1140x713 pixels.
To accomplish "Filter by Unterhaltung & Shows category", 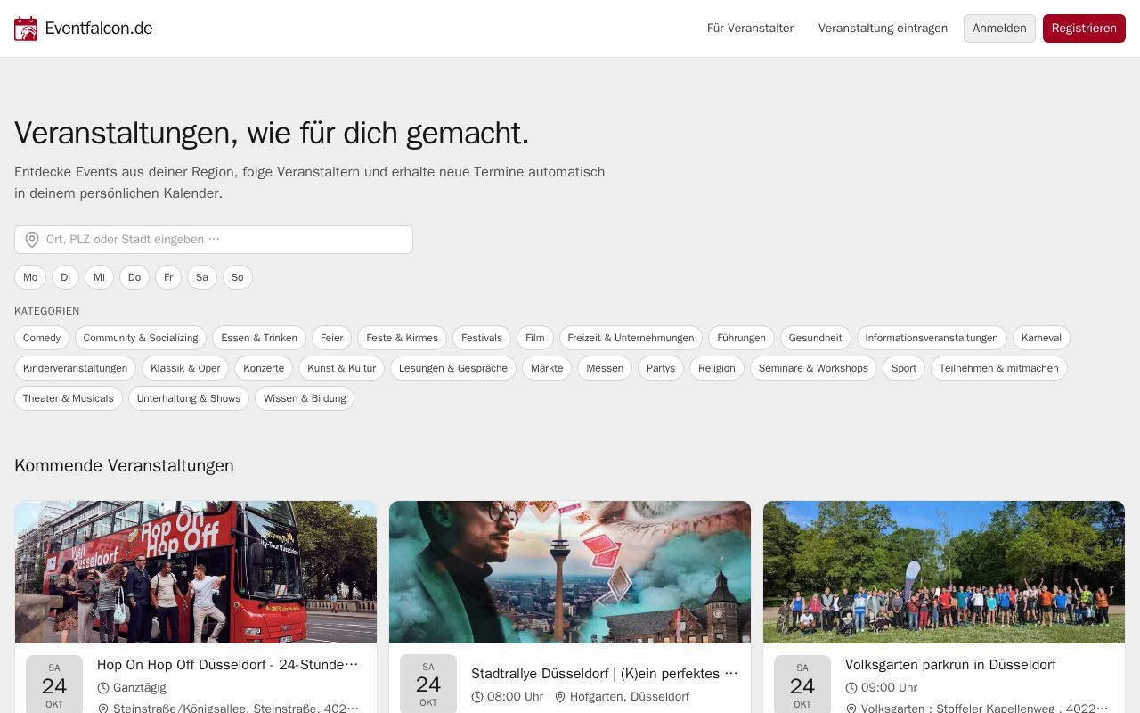I will coord(189,398).
